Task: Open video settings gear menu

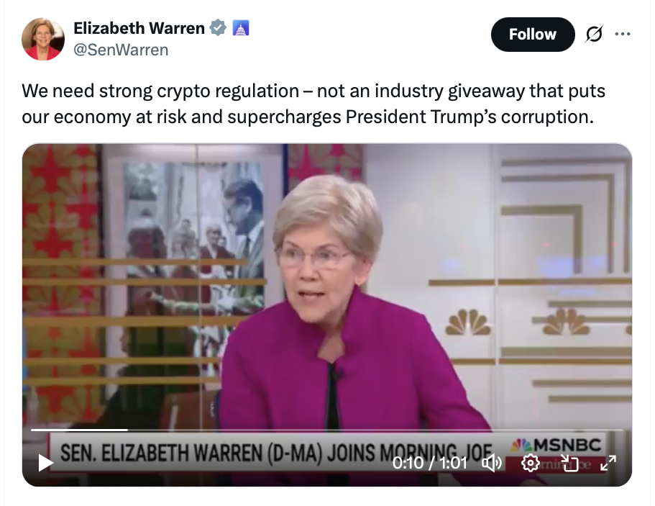Action: [x=530, y=463]
